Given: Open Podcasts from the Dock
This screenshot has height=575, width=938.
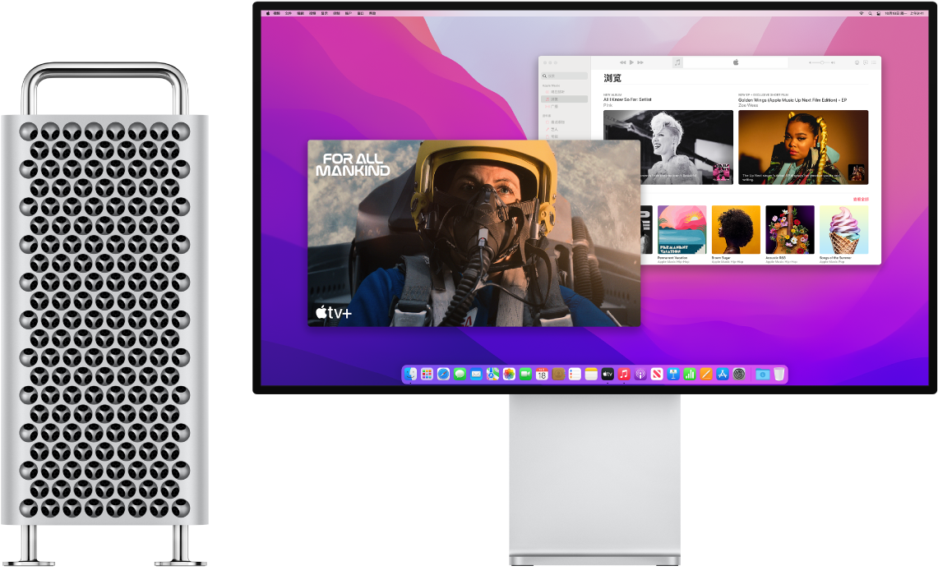Looking at the screenshot, I should coord(640,375).
